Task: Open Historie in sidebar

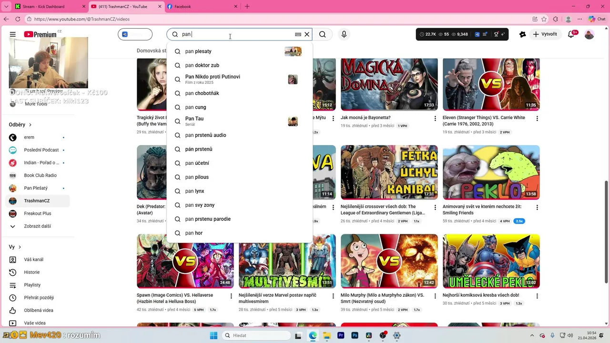Action: pos(37,272)
